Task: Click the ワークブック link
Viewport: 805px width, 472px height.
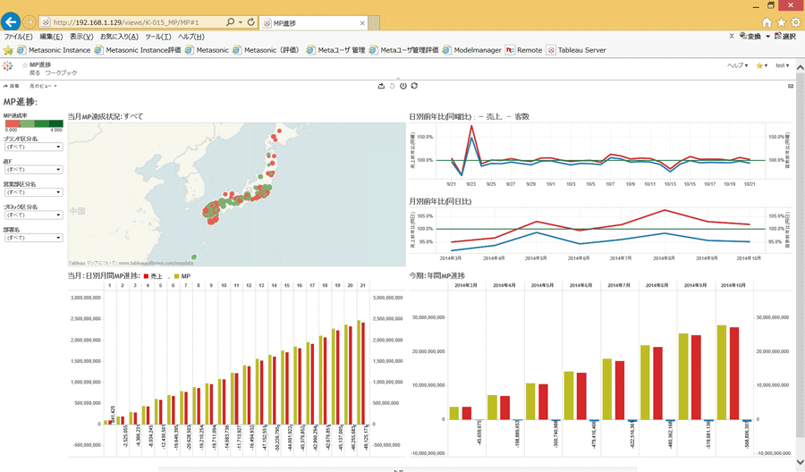Action: point(61,73)
